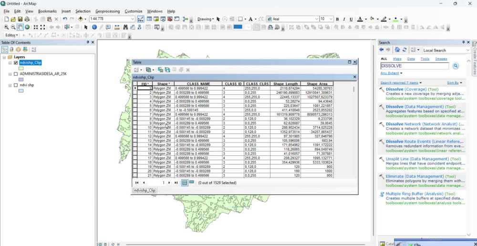The image size is (477, 246).
Task: Open the ModelBuilder window icon
Action: pos(186,19)
